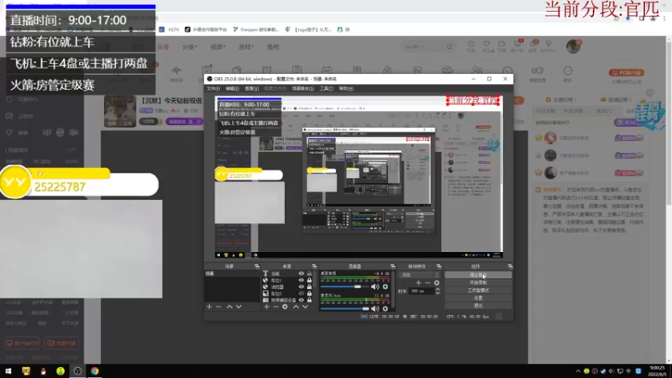Click the 退出 exit button in OBS controls
Viewport: 672px width, 378px height.
478,306
